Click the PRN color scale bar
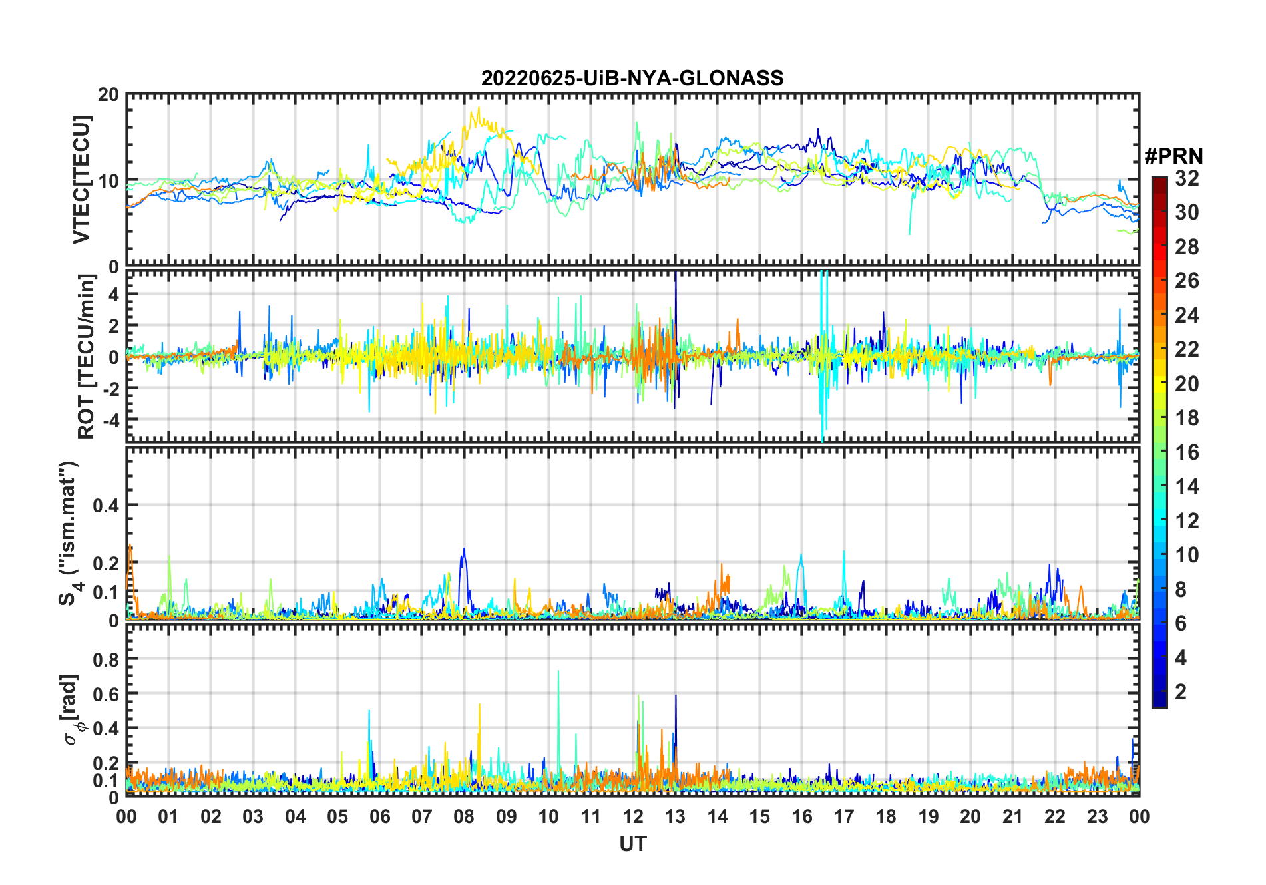This screenshot has width=1266, height=885. 1159,442
